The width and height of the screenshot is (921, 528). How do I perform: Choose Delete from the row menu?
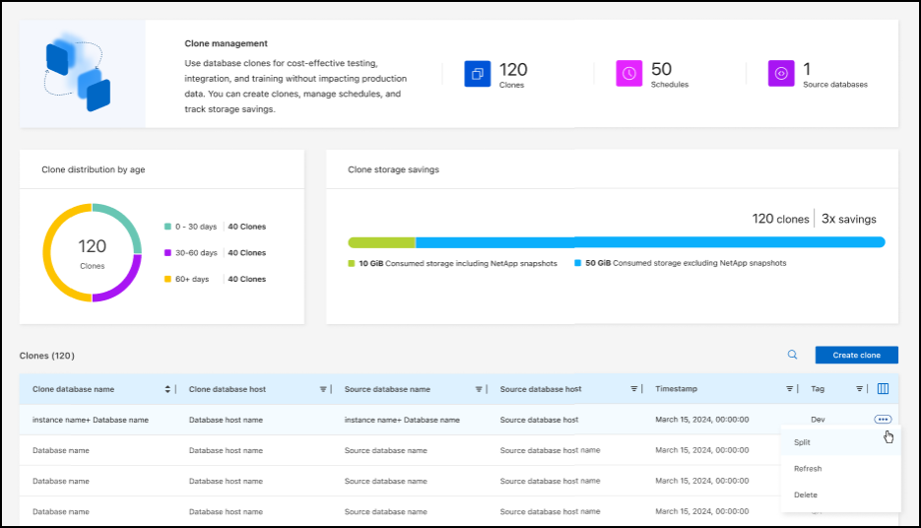coord(806,495)
